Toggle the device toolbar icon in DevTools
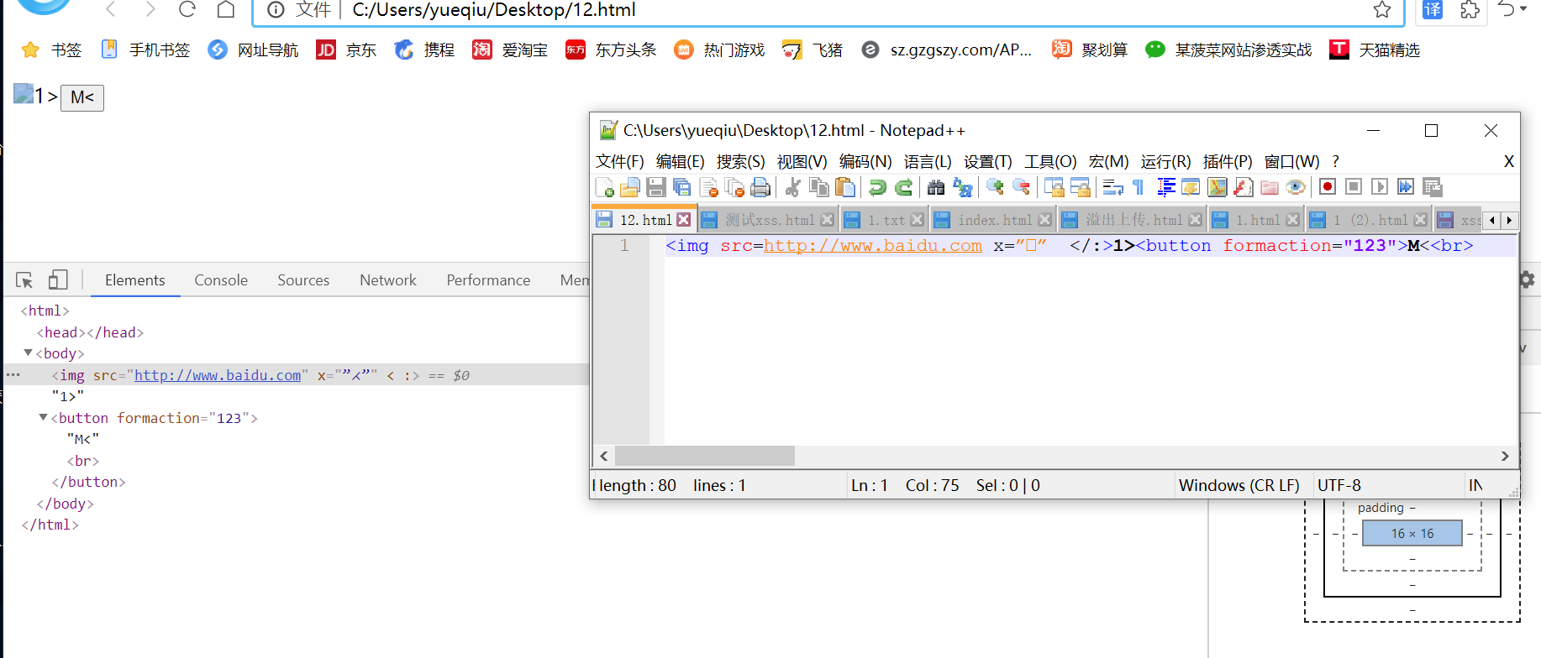Image resolution: width=1541 pixels, height=658 pixels. [x=58, y=280]
